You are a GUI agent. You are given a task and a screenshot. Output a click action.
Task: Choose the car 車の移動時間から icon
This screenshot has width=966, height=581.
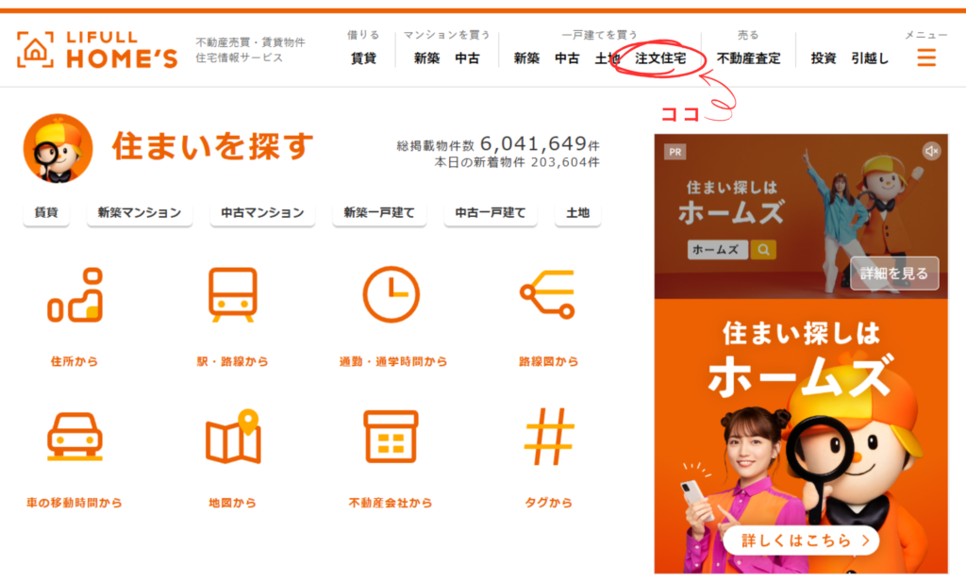pyautogui.click(x=75, y=437)
